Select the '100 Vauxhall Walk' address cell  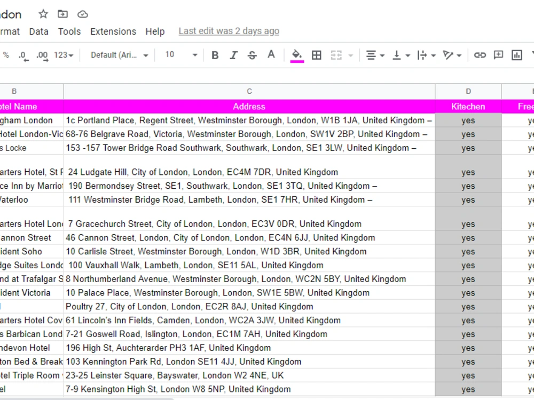tap(249, 265)
